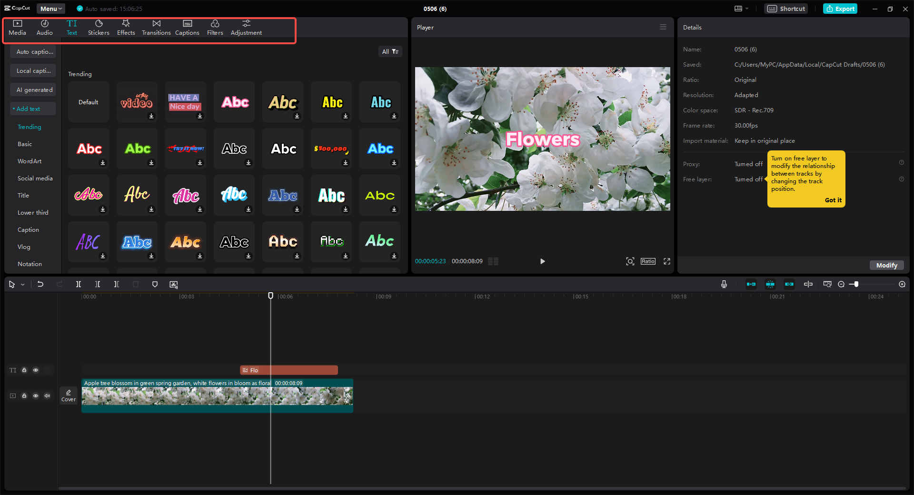
Task: Apply a mask using the shield icon
Action: [155, 284]
